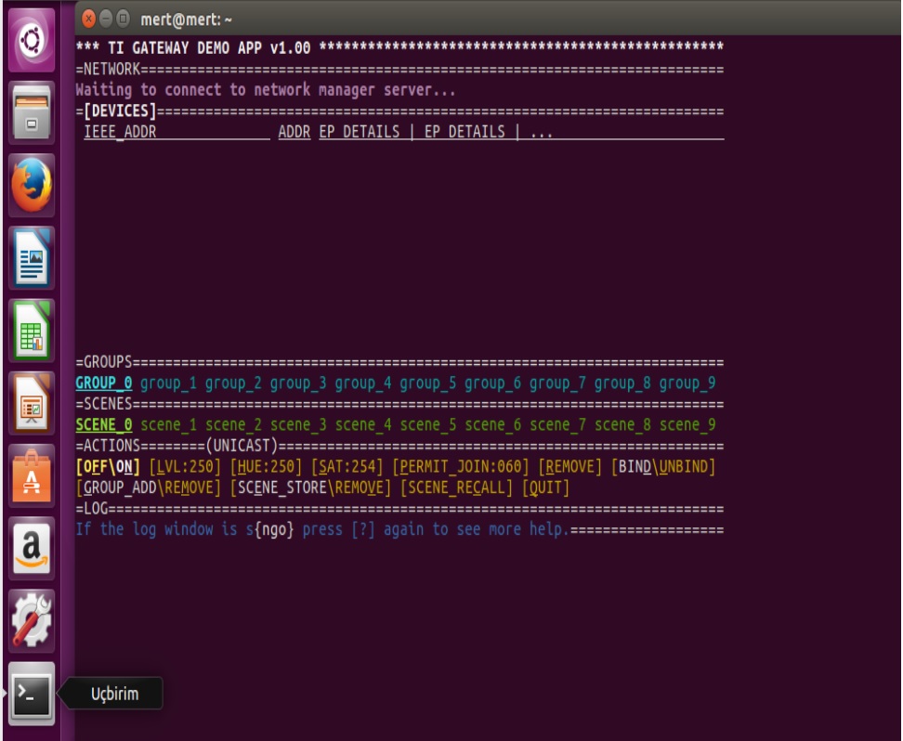The width and height of the screenshot is (903, 741).
Task: Select scene_2 entry
Action: (233, 425)
